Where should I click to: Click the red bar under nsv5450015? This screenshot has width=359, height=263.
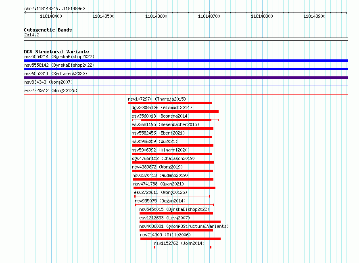click(176, 213)
